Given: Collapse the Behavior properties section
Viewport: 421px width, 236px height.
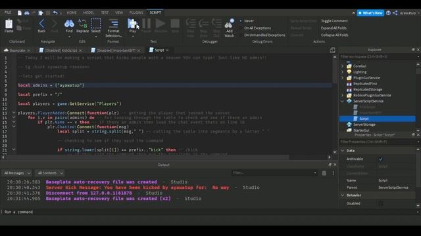Looking at the screenshot, I should (x=342, y=195).
